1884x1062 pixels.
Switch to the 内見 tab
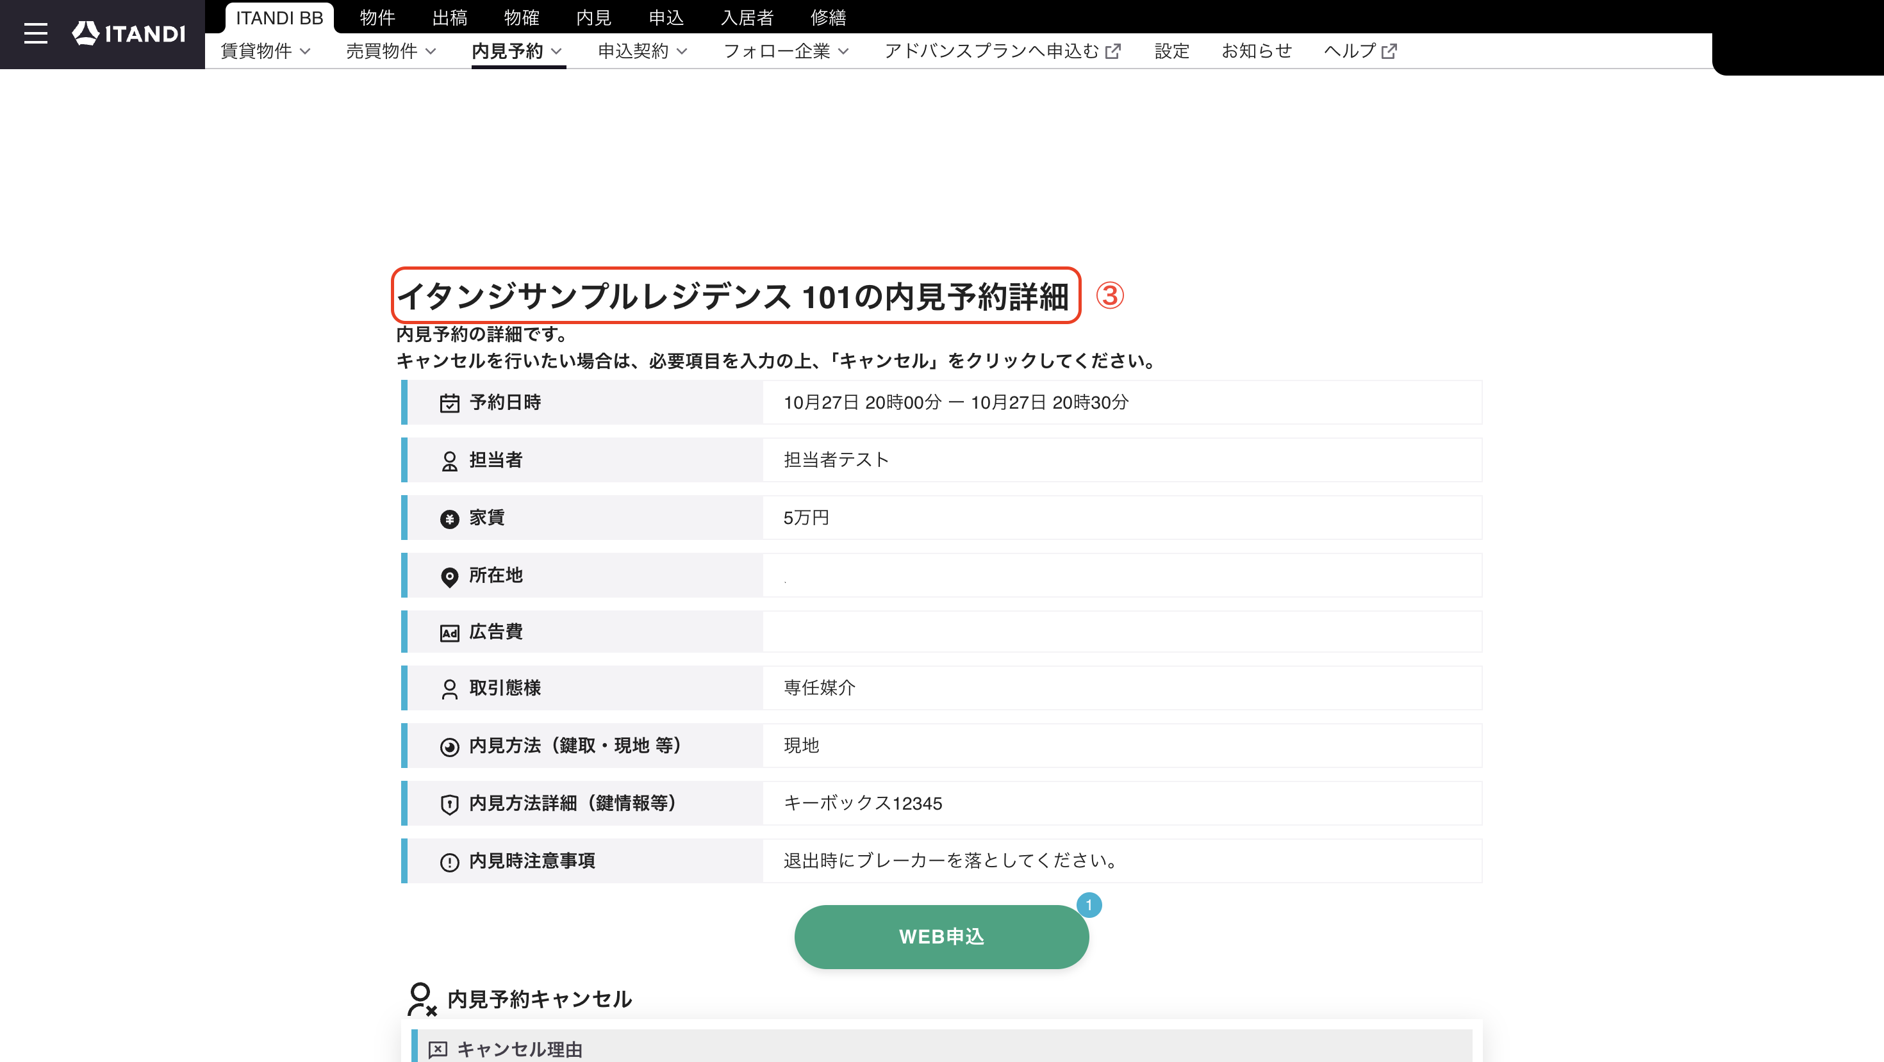tap(594, 17)
